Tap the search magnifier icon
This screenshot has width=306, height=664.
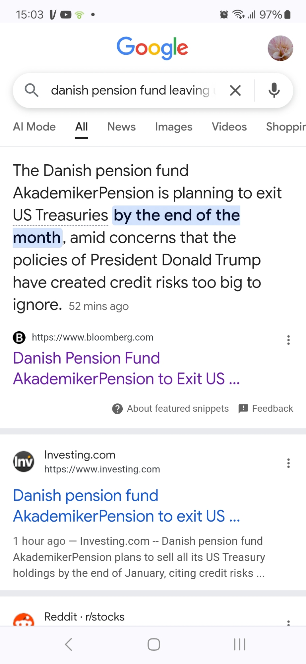coord(31,90)
